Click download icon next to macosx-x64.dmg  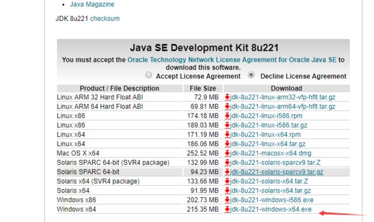(227, 153)
